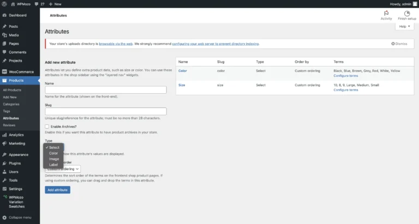The image size is (419, 224).
Task: Click the Name column header in table
Action: [x=183, y=62]
